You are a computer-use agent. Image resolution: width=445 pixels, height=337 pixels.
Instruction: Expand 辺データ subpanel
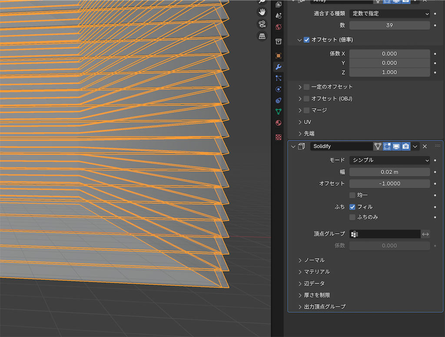[300, 284]
